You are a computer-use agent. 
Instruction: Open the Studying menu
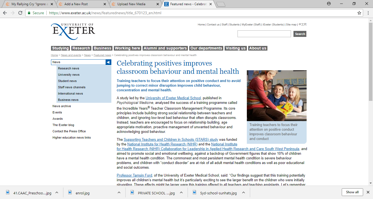[x=60, y=48]
